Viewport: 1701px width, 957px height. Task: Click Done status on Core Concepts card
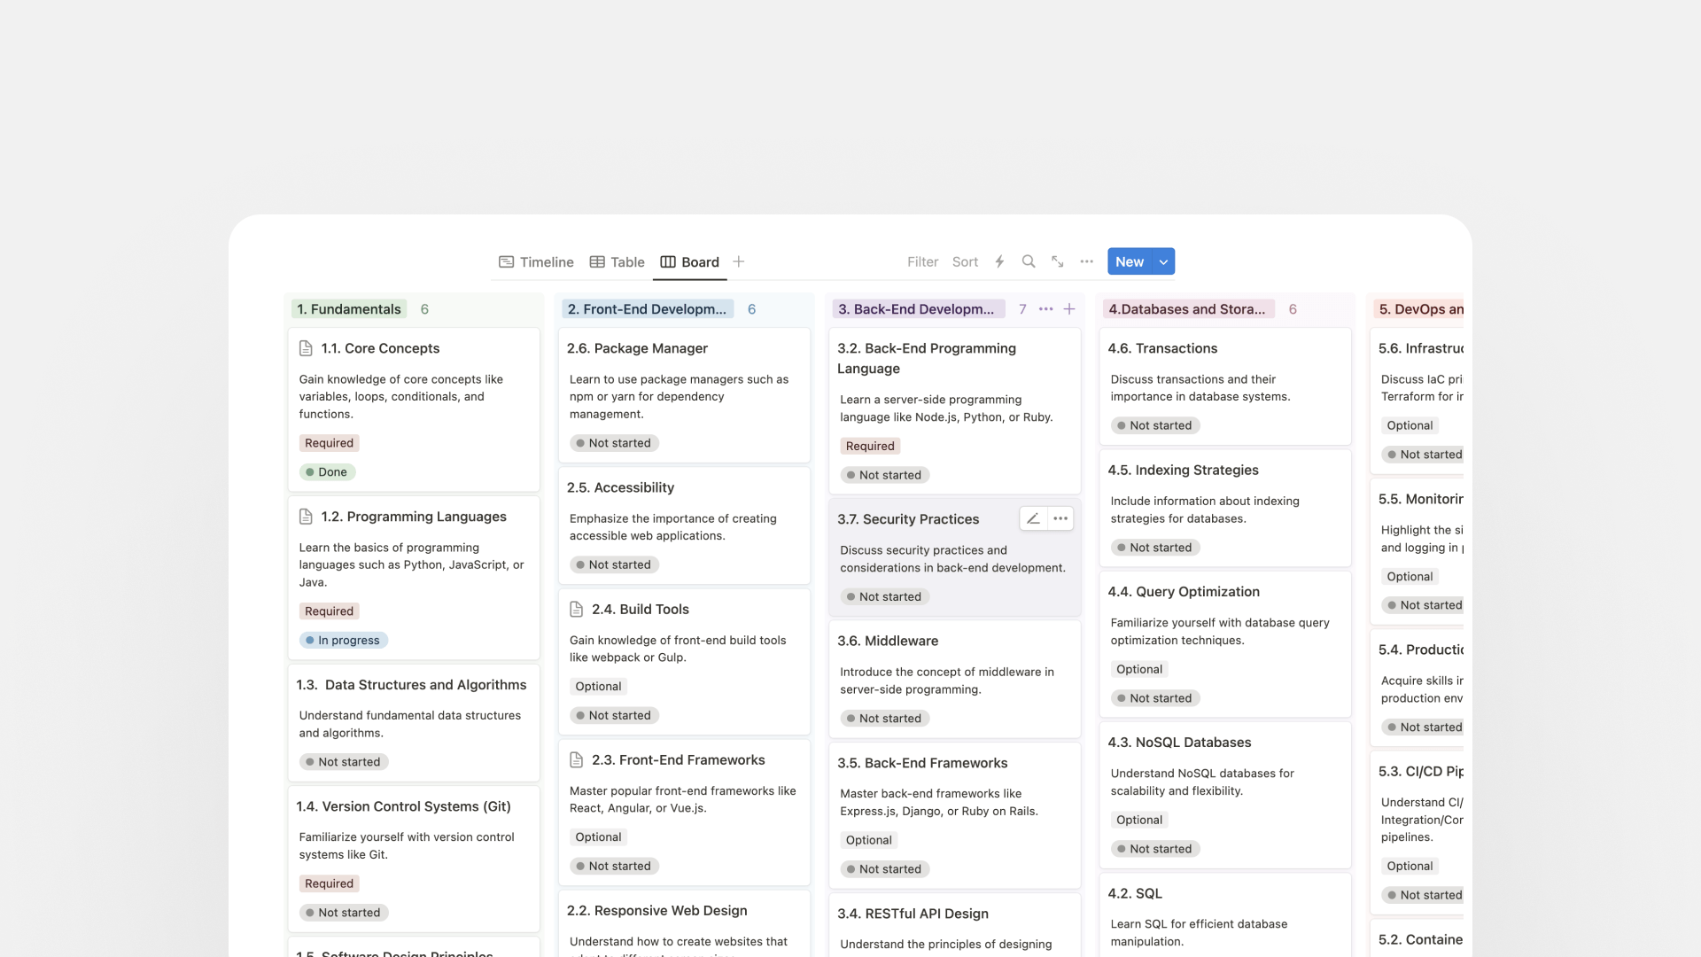[327, 472]
